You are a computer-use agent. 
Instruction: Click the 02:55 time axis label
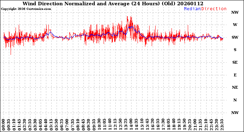(30, 125)
